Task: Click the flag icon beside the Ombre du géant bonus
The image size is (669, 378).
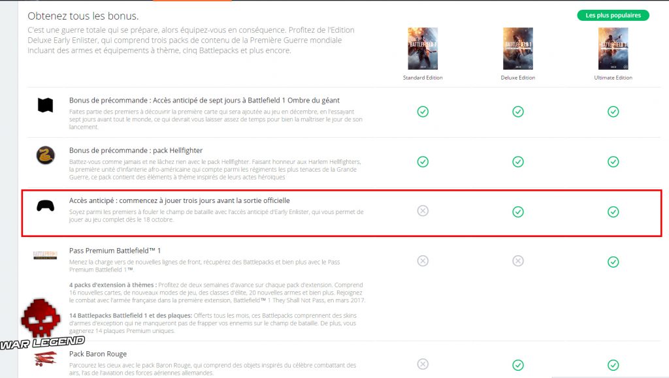Action: pyautogui.click(x=45, y=106)
